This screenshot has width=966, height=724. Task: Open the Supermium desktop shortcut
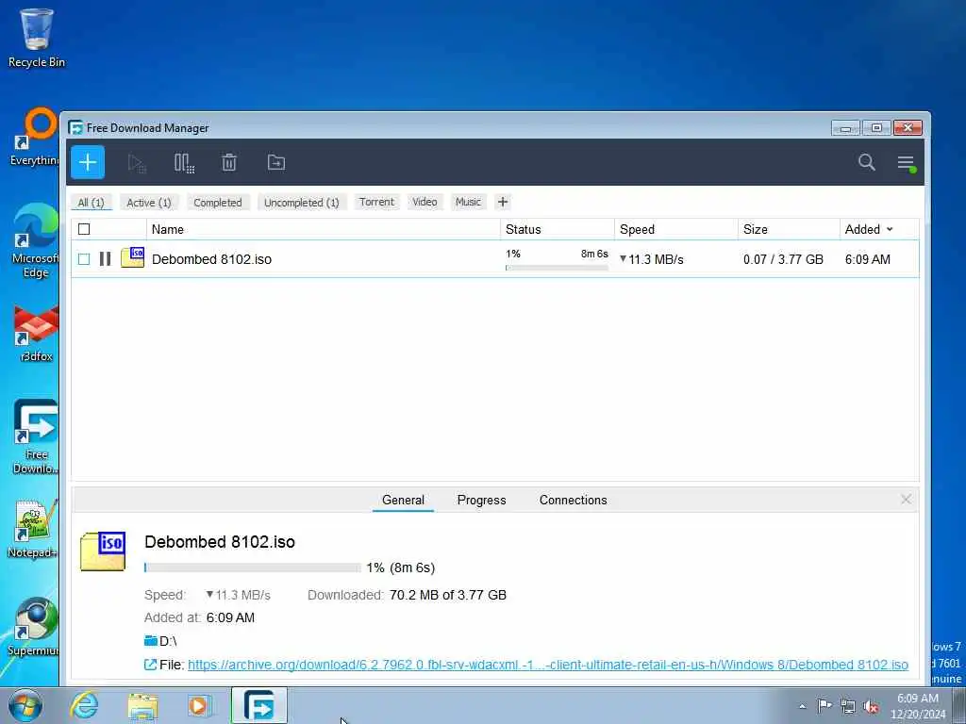tap(34, 627)
